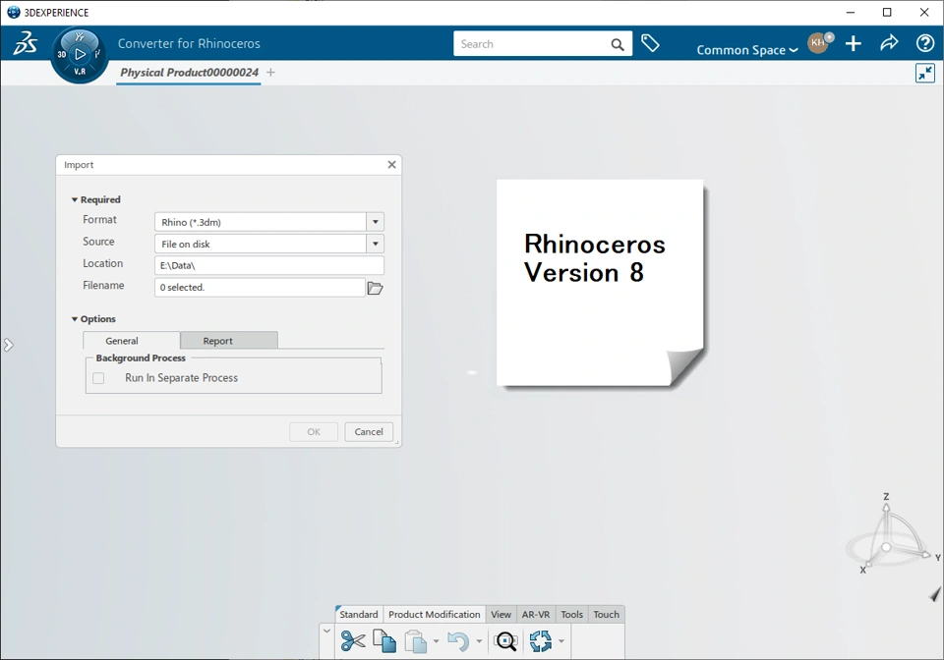Click the Converter for Rhinoceros title

point(189,43)
